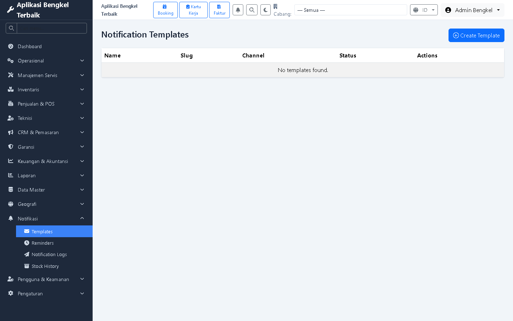Image resolution: width=513 pixels, height=321 pixels.
Task: Open notifications bell in the top bar
Action: coord(238,10)
